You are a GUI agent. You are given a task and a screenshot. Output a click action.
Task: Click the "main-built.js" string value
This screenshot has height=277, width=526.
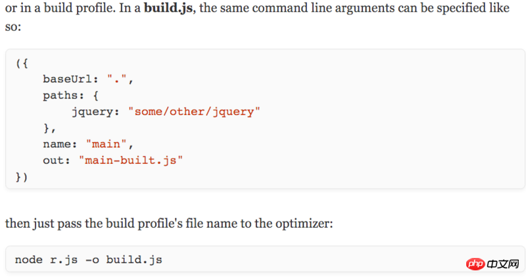point(131,159)
